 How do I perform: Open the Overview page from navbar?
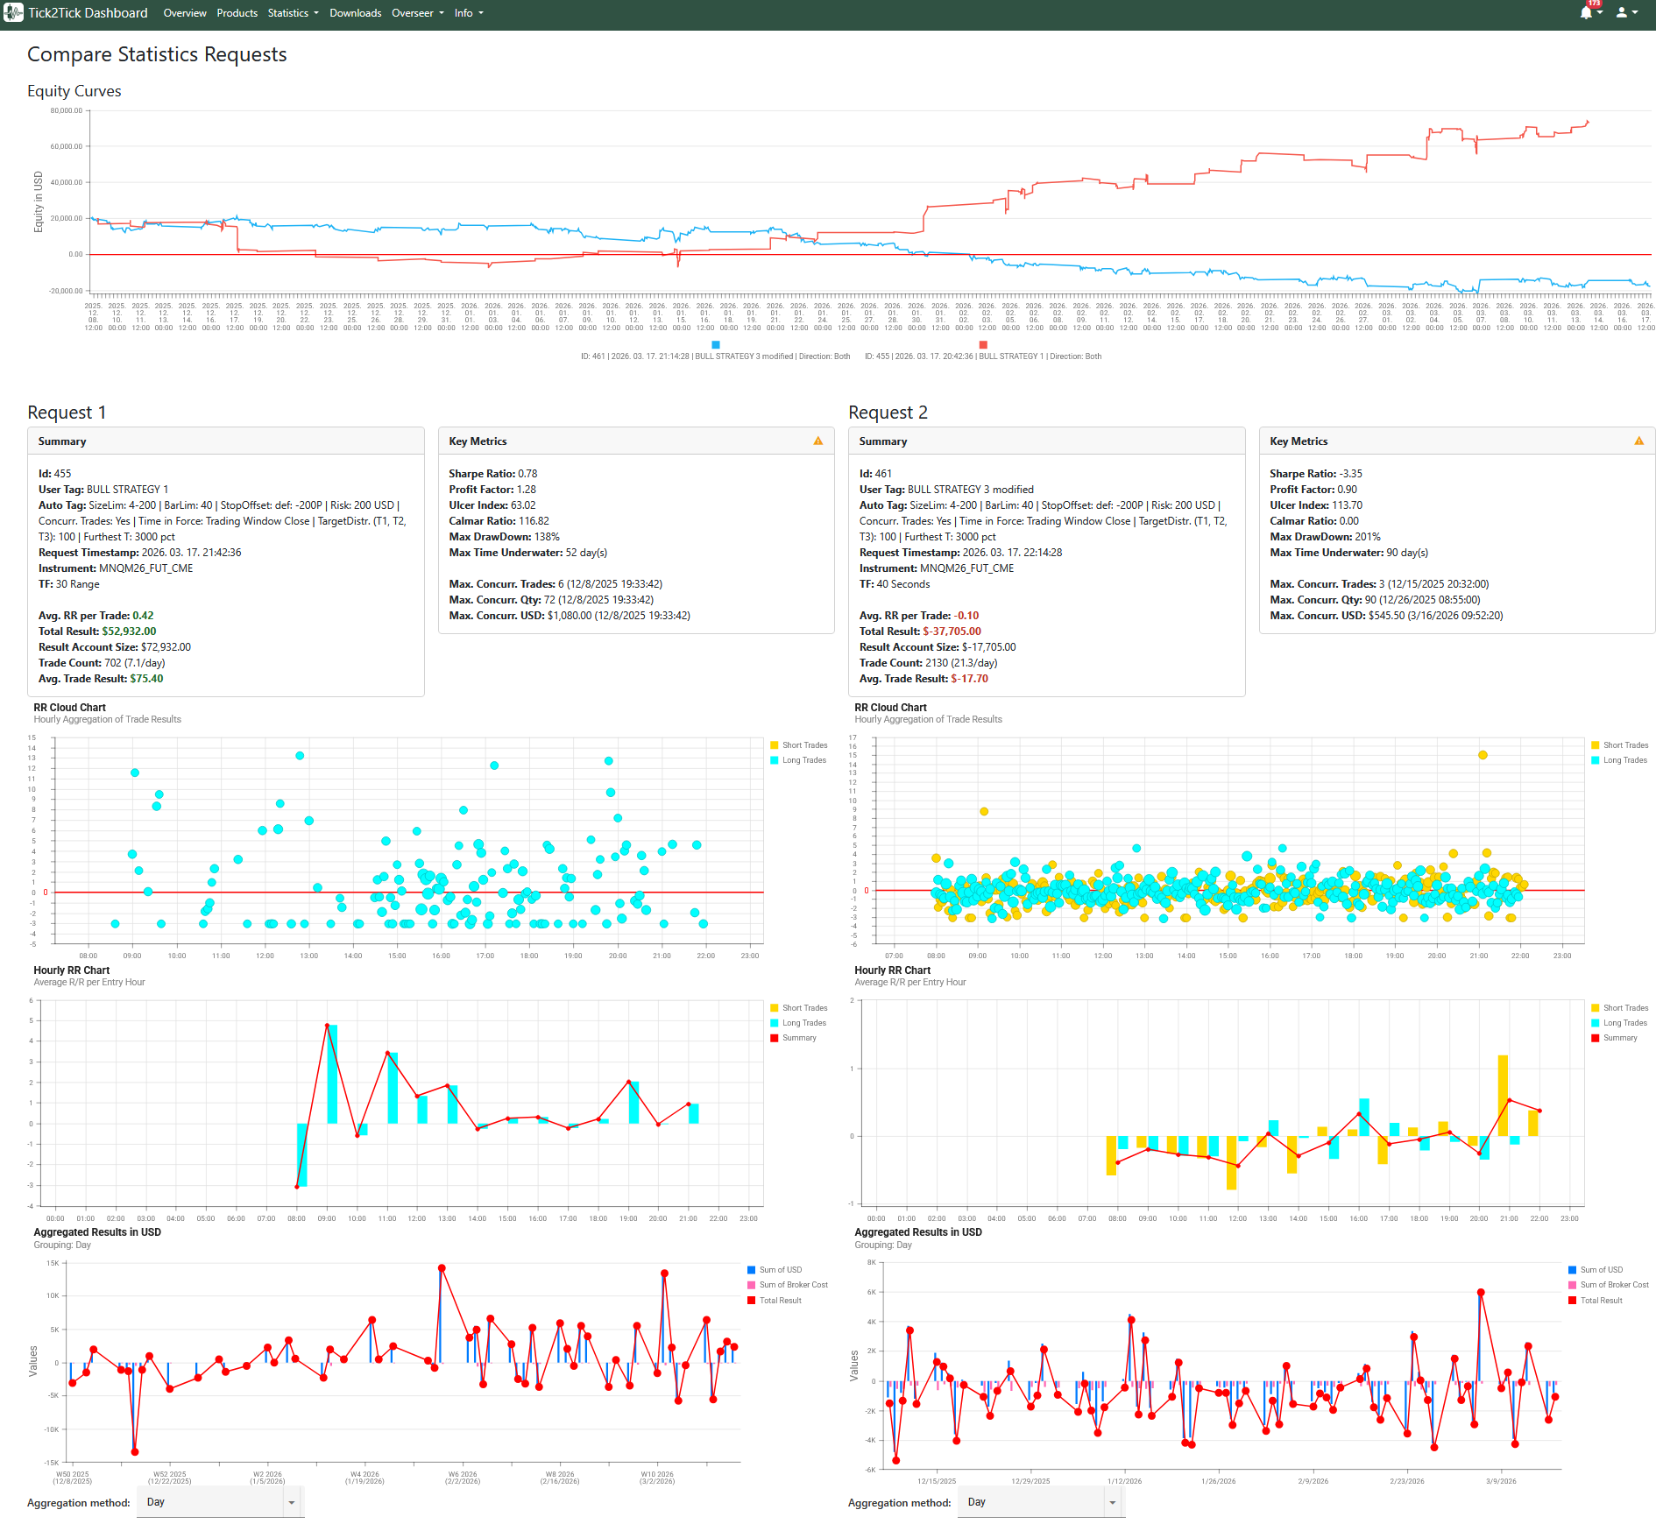[185, 13]
